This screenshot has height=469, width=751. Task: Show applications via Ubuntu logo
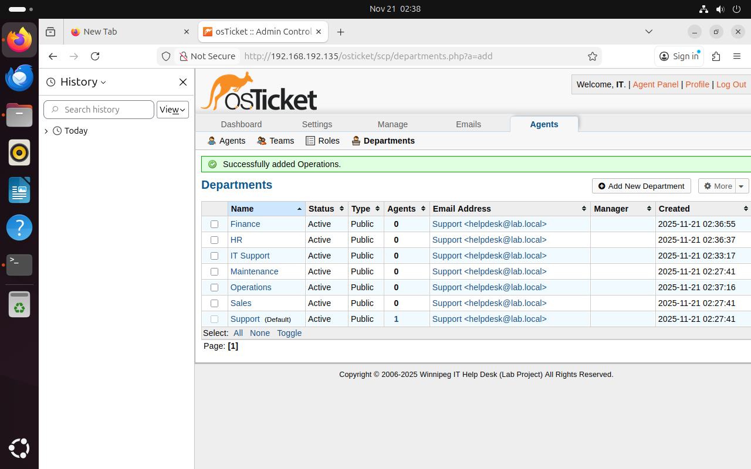(19, 448)
